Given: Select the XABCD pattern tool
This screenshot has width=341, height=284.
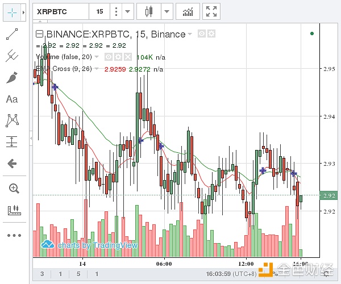Looking at the screenshot, I should click(x=12, y=120).
